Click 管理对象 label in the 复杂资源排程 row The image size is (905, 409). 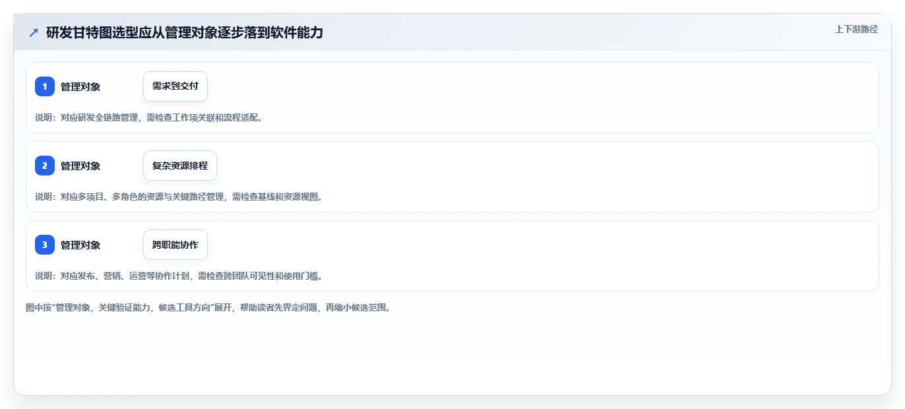(80, 166)
